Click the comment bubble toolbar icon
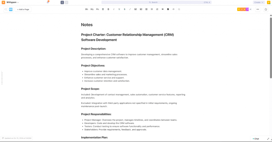This screenshot has height=142, width=272. [179, 9]
